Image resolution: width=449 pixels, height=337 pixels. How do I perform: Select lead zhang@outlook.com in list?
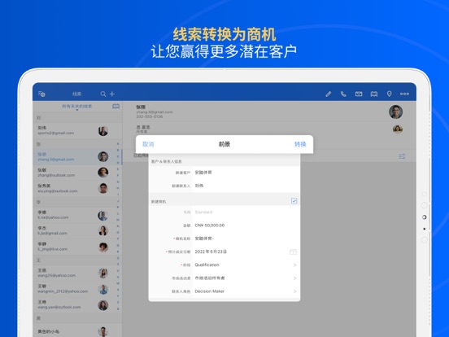pyautogui.click(x=77, y=173)
